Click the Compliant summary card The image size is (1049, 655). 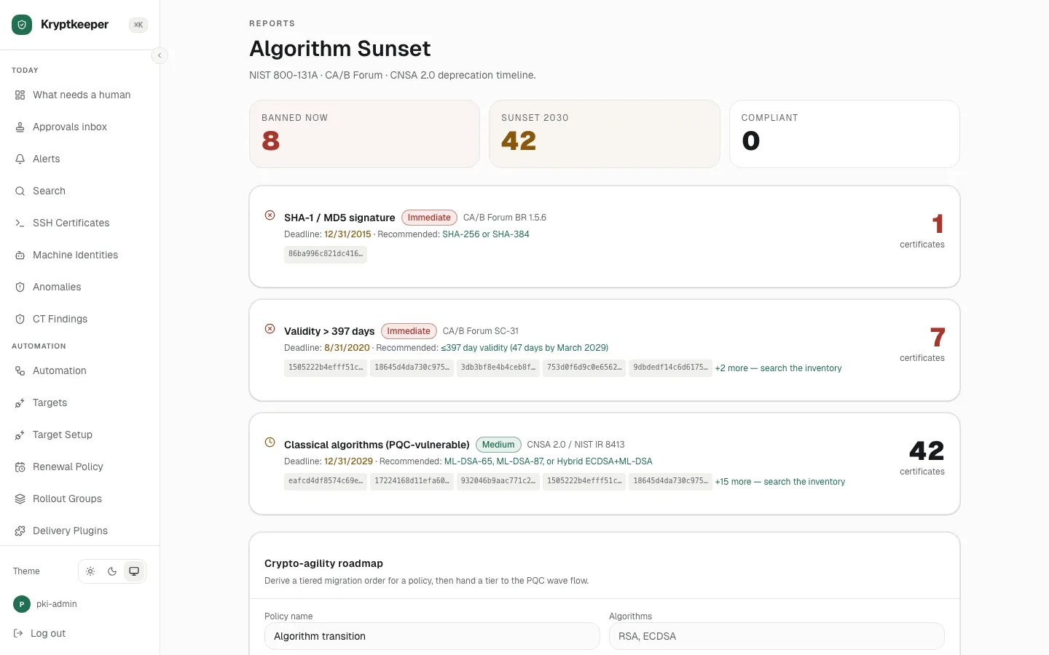[x=844, y=134]
